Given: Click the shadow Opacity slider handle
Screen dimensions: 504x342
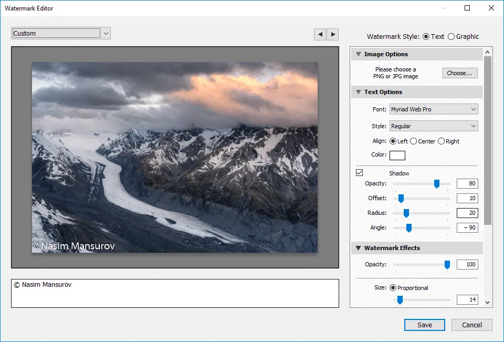Looking at the screenshot, I should (x=436, y=184).
